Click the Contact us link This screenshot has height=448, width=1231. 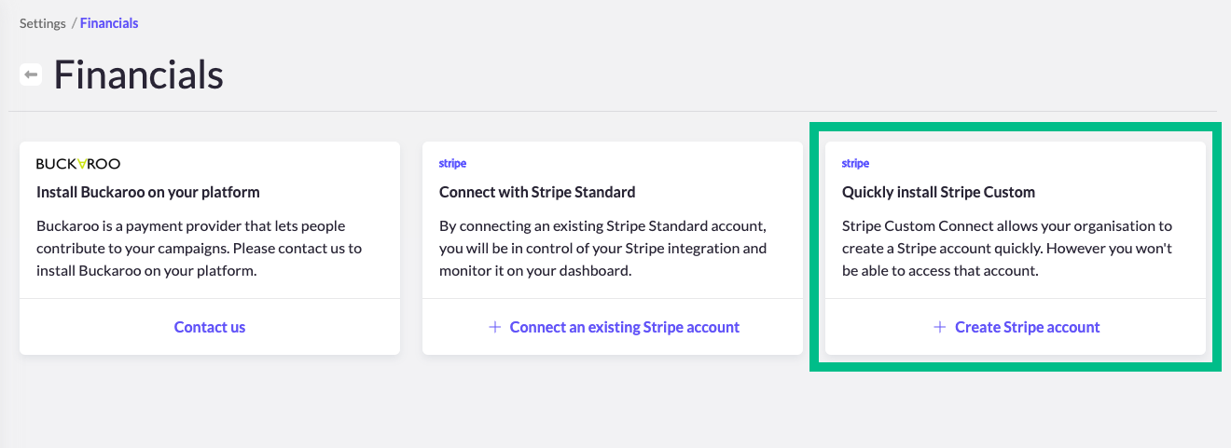[210, 327]
